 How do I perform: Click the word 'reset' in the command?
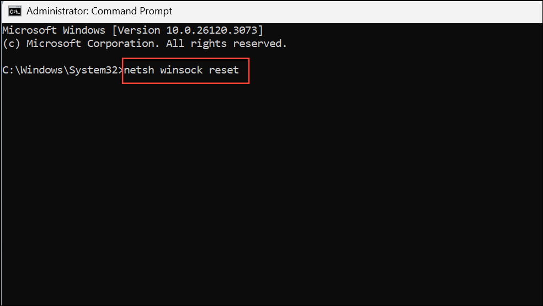tap(223, 70)
